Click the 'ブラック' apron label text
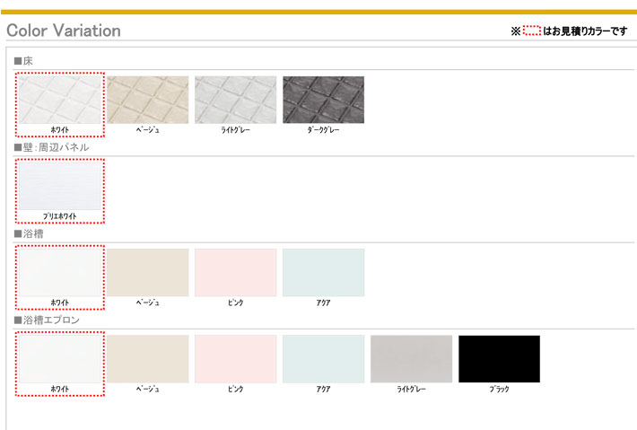The width and height of the screenshot is (637, 430). (x=499, y=389)
